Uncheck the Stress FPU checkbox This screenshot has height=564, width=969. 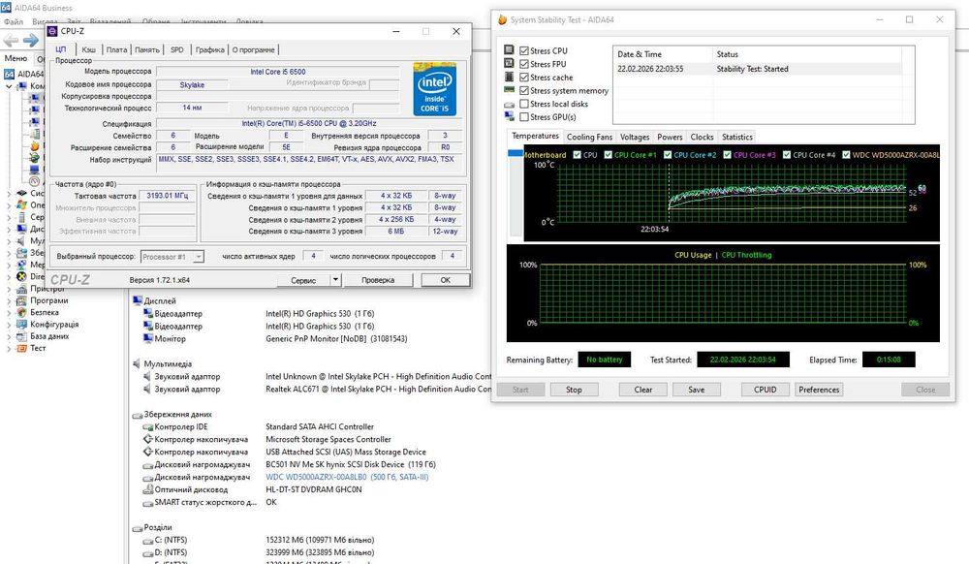(x=524, y=64)
